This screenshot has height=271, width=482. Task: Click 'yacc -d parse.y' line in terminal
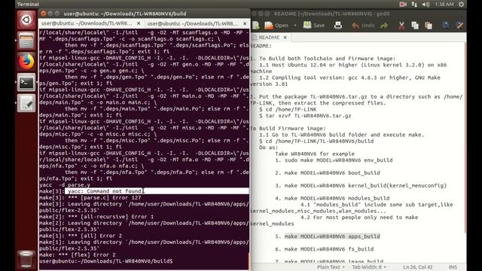click(65, 185)
